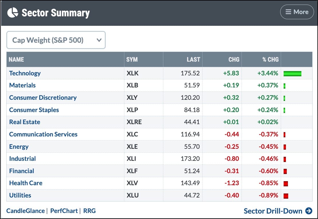The height and width of the screenshot is (219, 318).
Task: Open the Cap Weight (S&P 500) dropdown
Action: [56, 40]
